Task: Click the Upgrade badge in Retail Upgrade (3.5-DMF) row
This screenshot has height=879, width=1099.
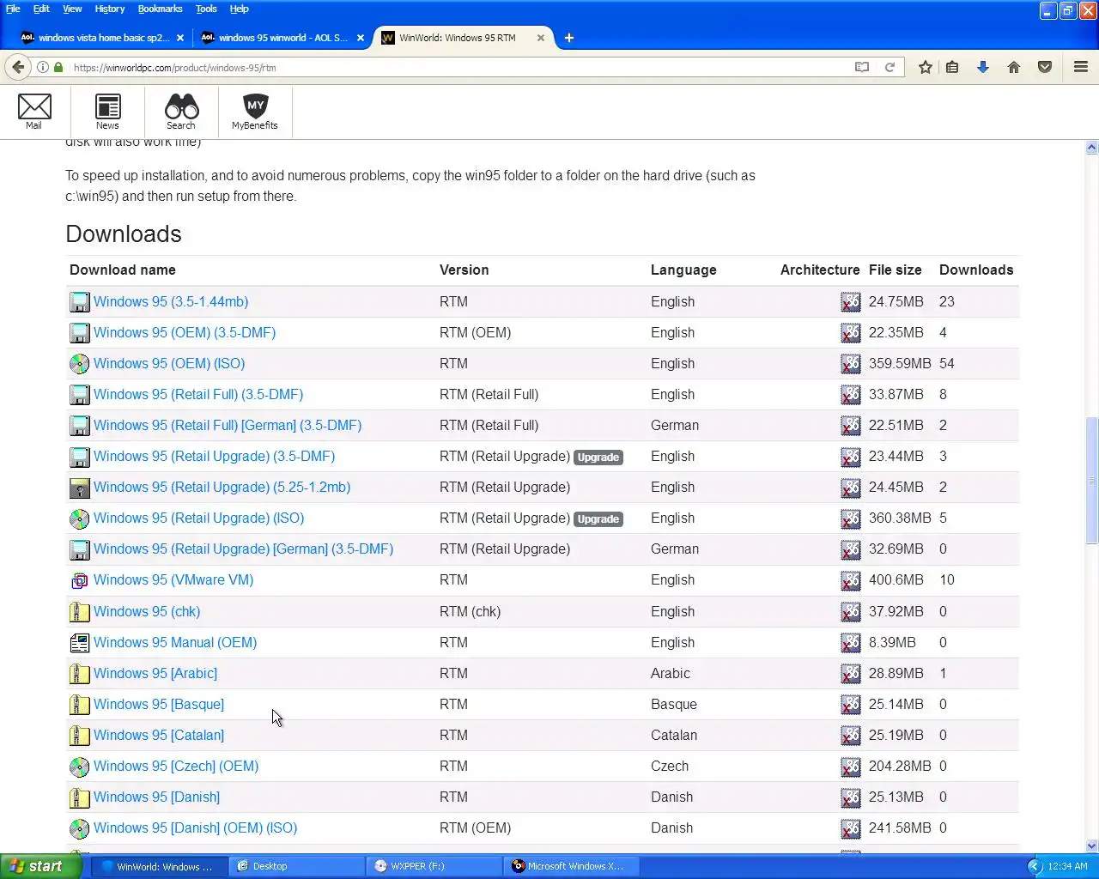Action: [x=598, y=457]
